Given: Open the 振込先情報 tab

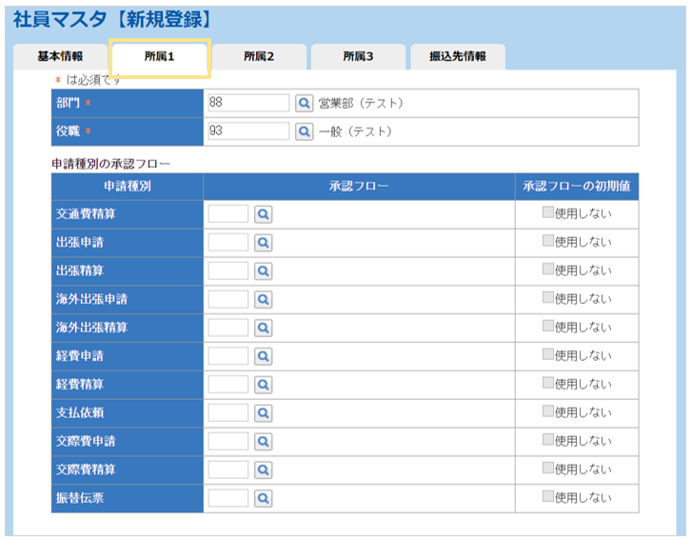Looking at the screenshot, I should (x=457, y=57).
